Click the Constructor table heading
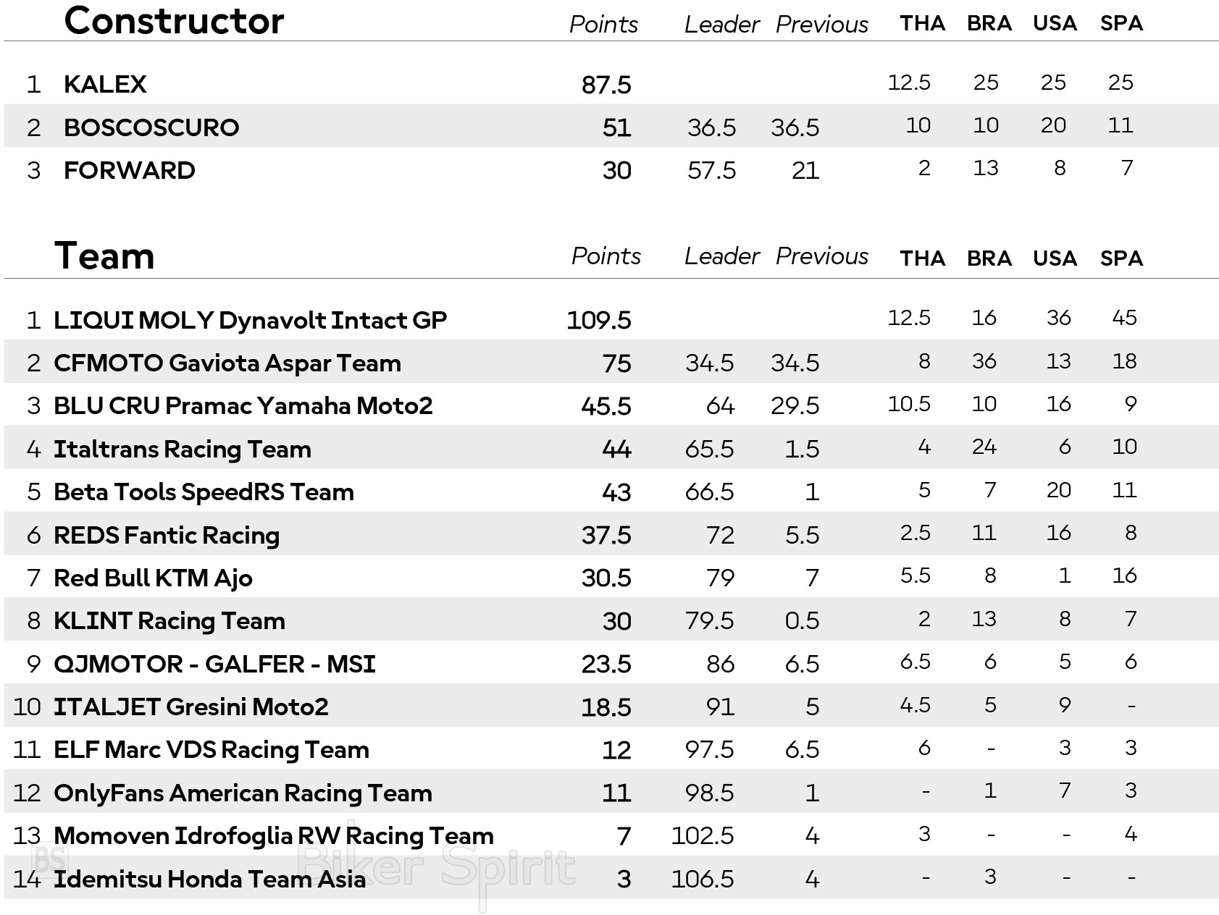 pyautogui.click(x=174, y=21)
